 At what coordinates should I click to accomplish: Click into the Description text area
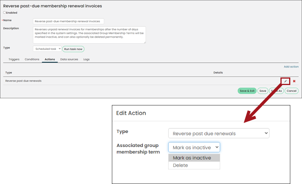89,35
